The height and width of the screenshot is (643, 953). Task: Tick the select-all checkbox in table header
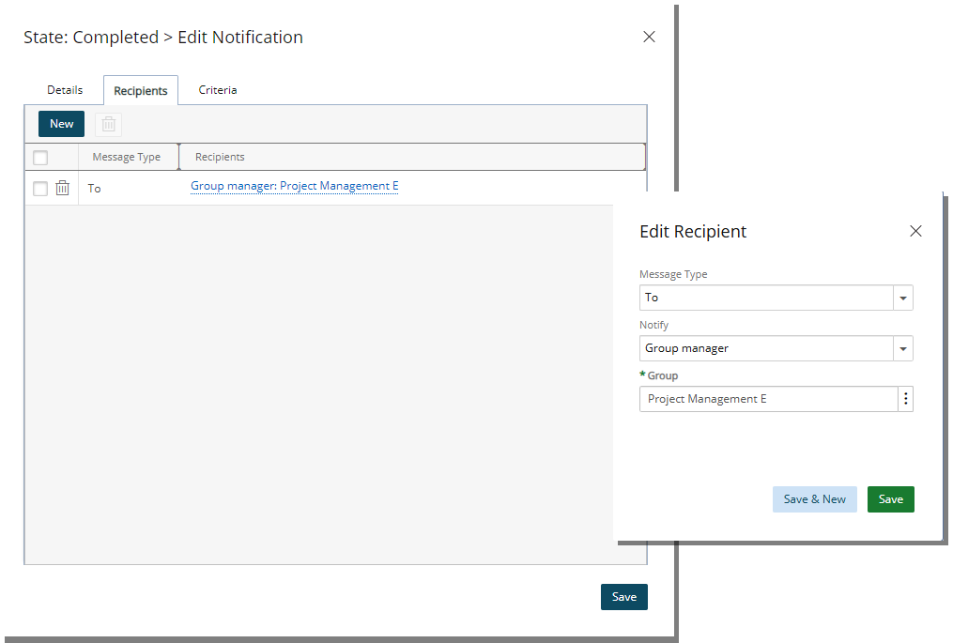(40, 158)
